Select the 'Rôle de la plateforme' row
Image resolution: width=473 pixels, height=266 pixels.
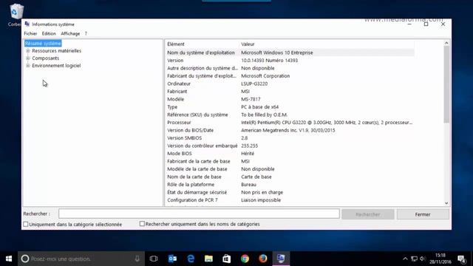[x=290, y=185]
